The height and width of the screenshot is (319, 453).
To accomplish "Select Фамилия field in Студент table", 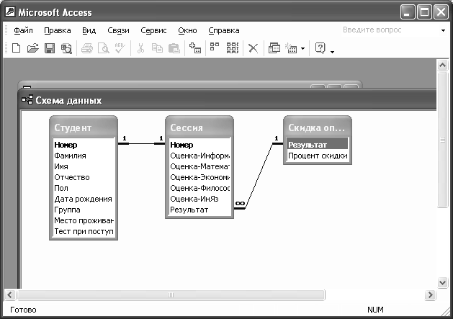I will point(84,156).
